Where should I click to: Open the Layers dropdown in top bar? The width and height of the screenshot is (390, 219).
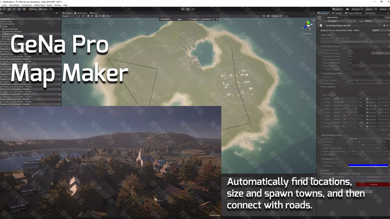coord(371,9)
